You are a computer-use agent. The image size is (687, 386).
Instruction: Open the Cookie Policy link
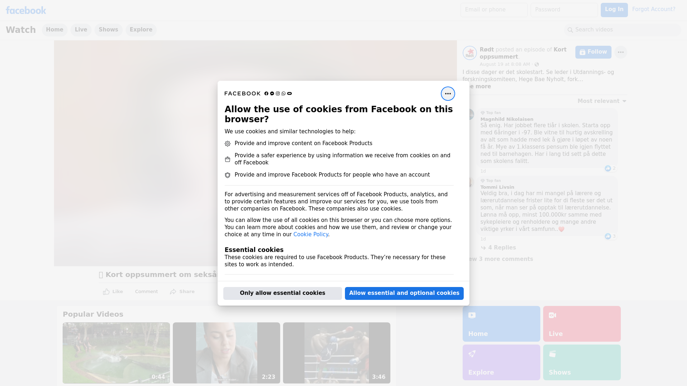[x=311, y=234]
